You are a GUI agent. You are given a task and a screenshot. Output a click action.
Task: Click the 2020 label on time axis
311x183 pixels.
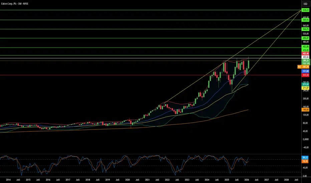tap(127, 180)
